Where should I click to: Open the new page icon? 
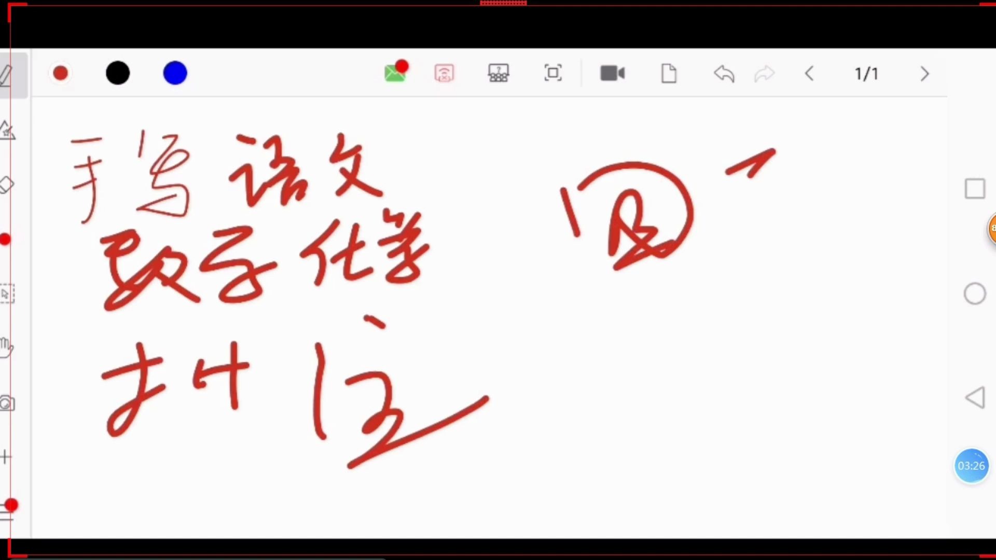pyautogui.click(x=668, y=73)
